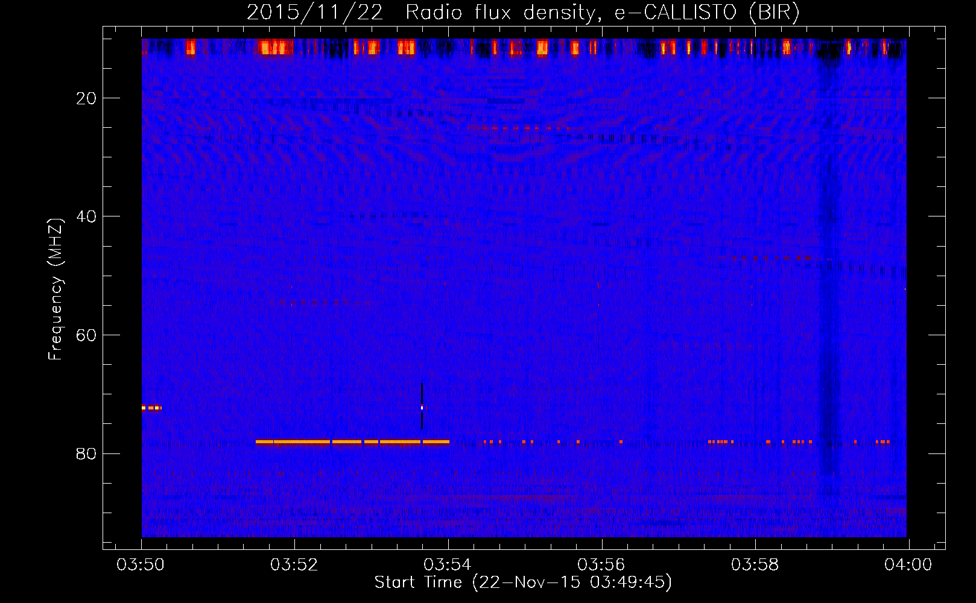Click the short yellow streak at 72 MHz near 03:50

coord(151,408)
